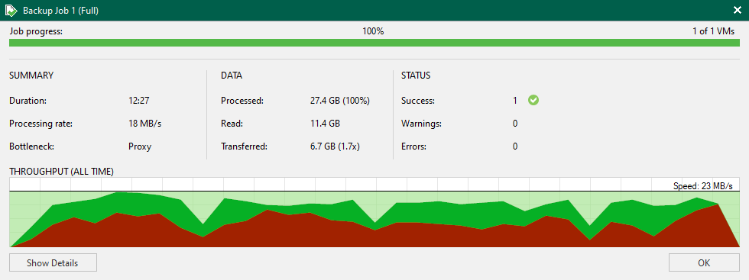Select the Processed 27.4 GB value

pos(340,101)
